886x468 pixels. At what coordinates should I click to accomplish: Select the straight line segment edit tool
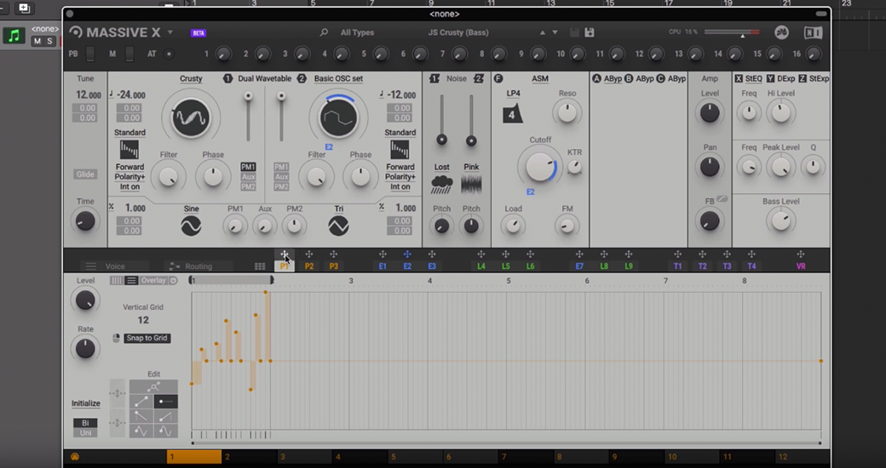141,402
